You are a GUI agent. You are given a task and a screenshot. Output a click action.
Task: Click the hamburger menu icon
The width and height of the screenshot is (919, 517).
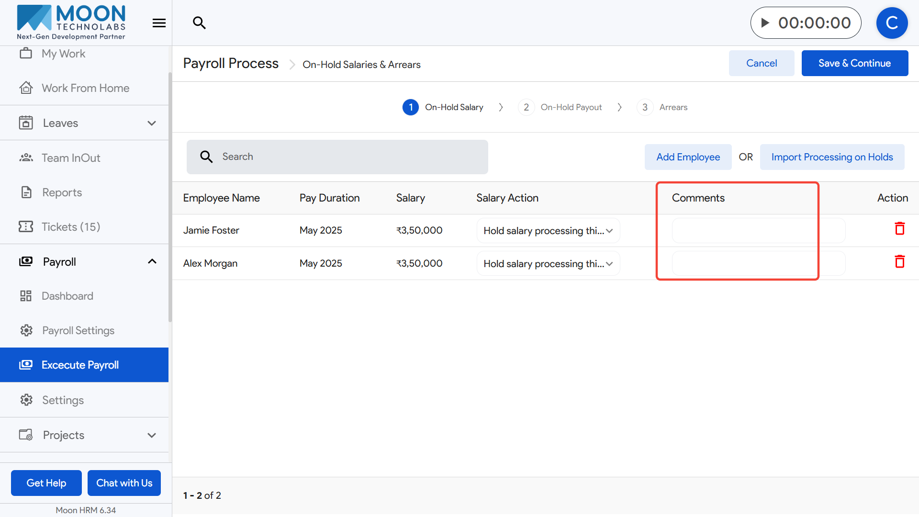(x=159, y=23)
